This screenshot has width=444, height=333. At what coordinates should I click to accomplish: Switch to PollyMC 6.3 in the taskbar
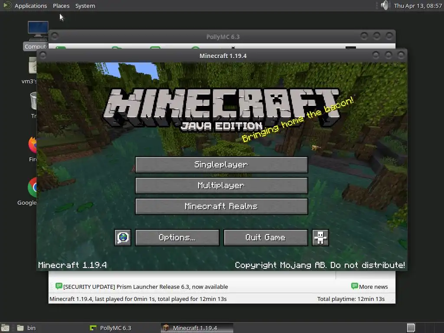(111, 328)
